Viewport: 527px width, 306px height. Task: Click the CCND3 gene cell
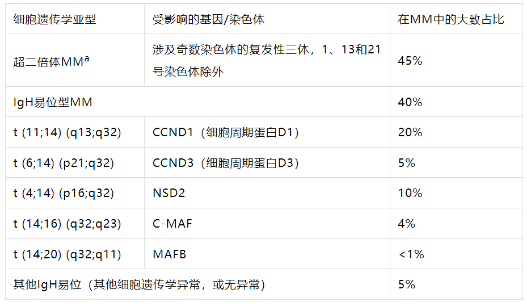(x=226, y=163)
